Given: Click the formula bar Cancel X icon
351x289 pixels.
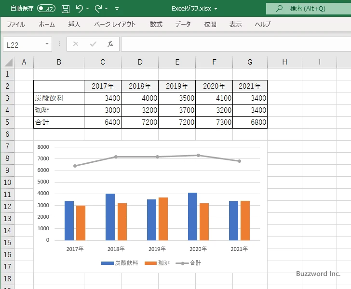Looking at the screenshot, I should pyautogui.click(x=76, y=44).
